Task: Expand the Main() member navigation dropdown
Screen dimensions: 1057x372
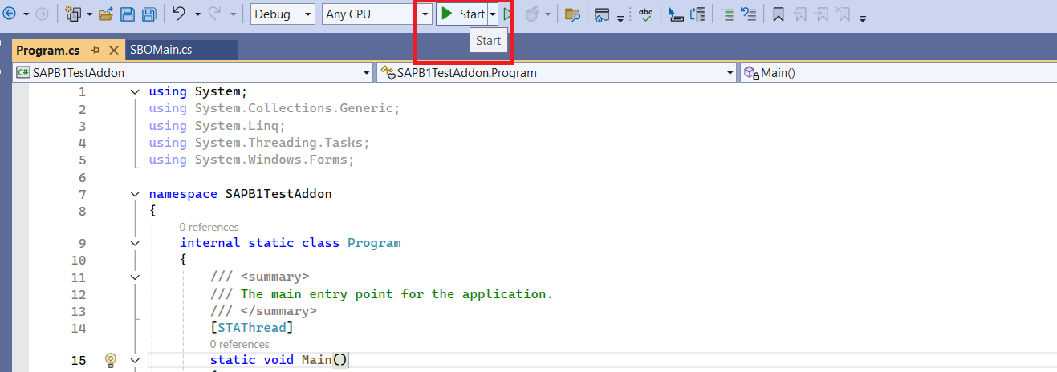Action: coord(899,72)
